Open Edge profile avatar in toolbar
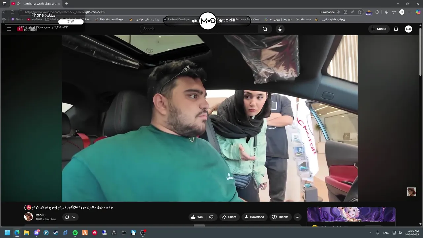 [402, 12]
